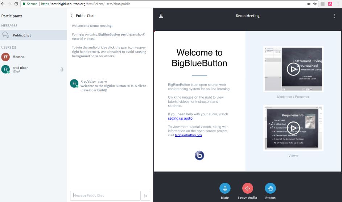The width and height of the screenshot is (342, 202).
Task: Open the setting up audio link
Action: (x=180, y=119)
